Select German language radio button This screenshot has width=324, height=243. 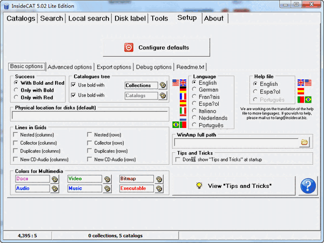click(194, 89)
